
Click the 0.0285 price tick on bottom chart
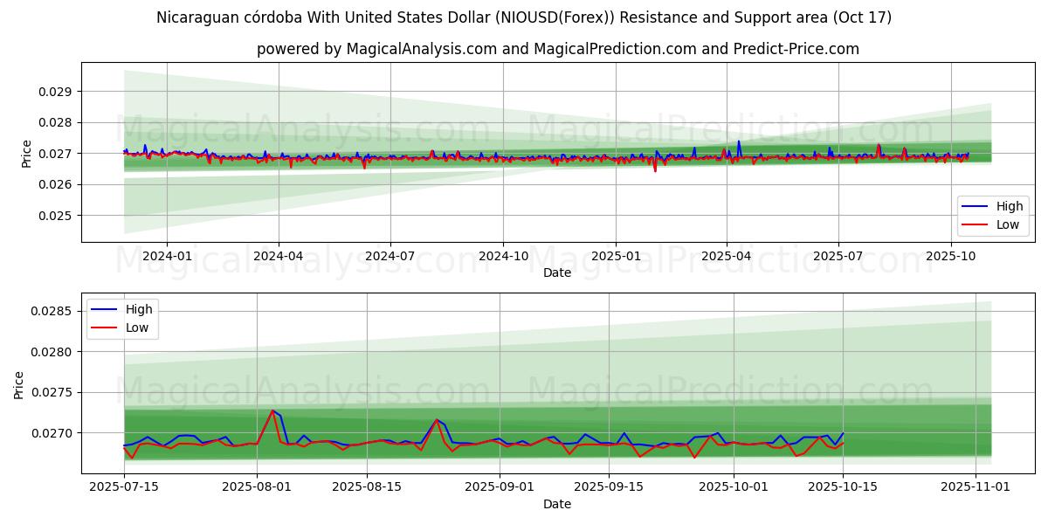pyautogui.click(x=52, y=311)
